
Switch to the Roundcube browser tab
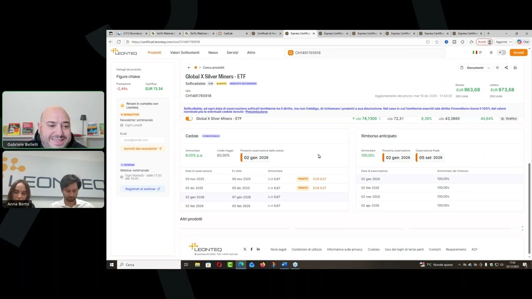click(133, 33)
